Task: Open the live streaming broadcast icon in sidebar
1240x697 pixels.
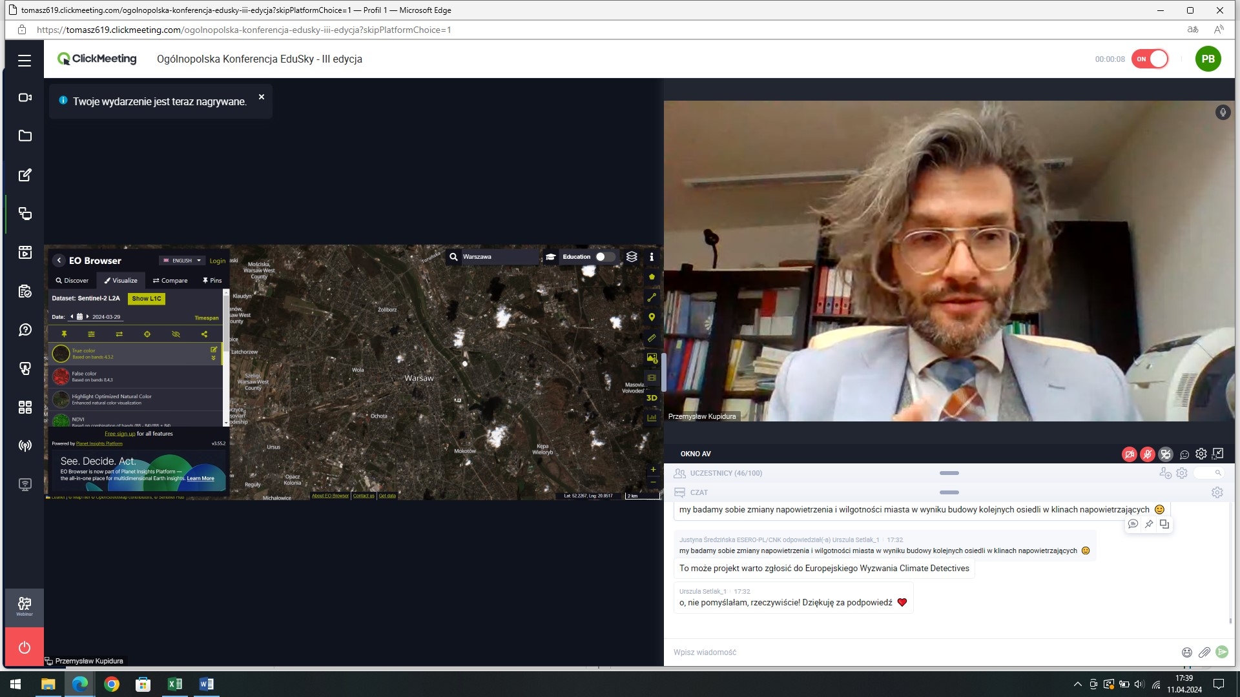Action: click(x=25, y=446)
